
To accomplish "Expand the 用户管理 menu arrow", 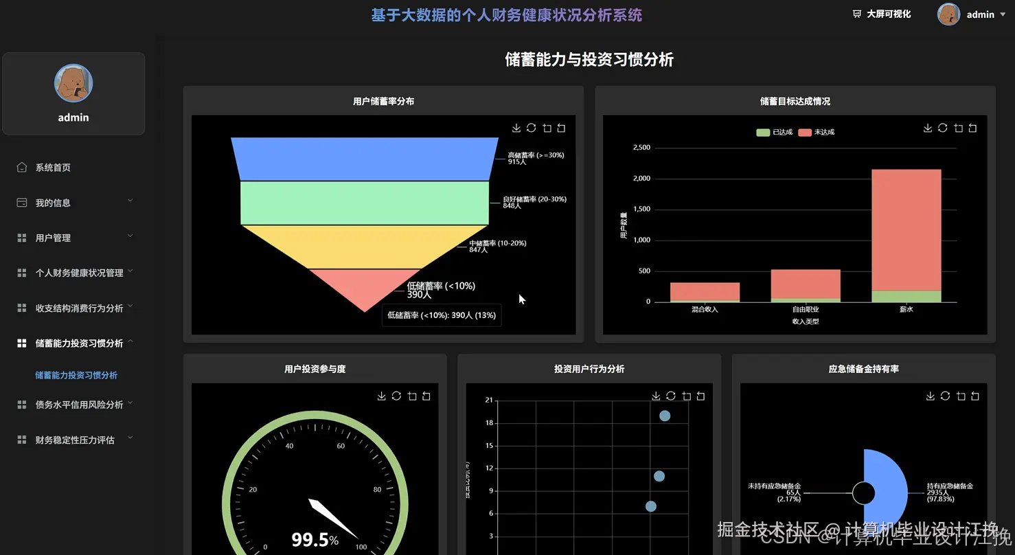I will (x=130, y=236).
